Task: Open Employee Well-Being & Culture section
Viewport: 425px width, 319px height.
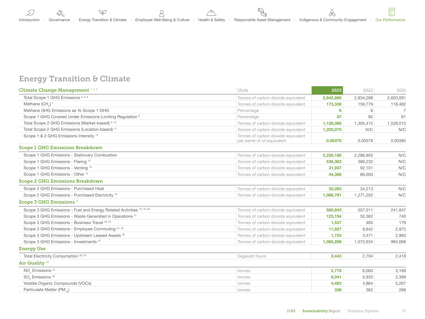Action: [162, 20]
